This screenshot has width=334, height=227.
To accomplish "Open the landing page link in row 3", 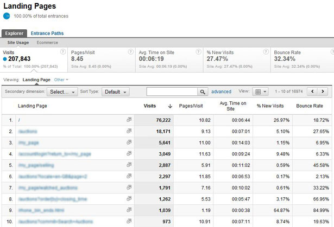I will 29,142.
